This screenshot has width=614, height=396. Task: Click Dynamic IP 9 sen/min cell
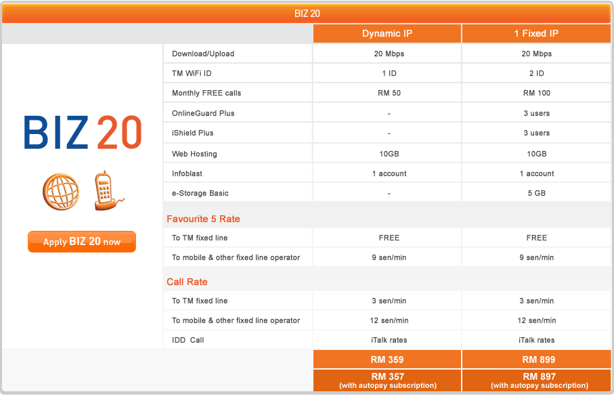click(x=389, y=257)
